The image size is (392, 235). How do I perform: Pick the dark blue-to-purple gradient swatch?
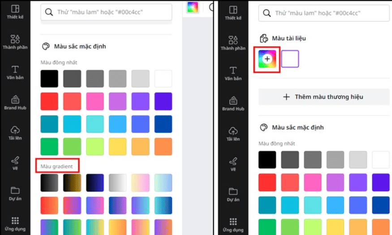[117, 205]
